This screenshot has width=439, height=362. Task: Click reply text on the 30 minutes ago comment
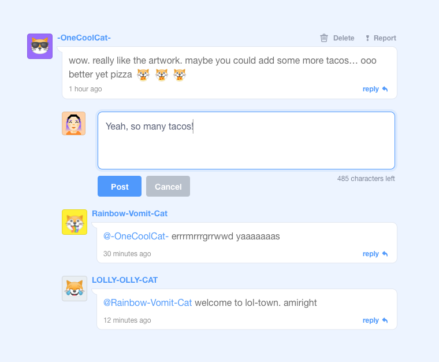coord(371,254)
